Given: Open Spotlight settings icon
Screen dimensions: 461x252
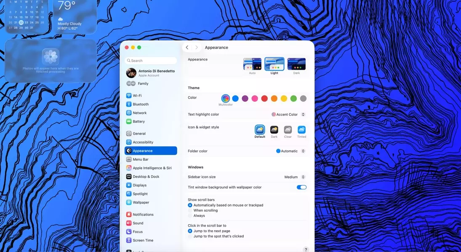Looking at the screenshot, I should [x=129, y=194].
